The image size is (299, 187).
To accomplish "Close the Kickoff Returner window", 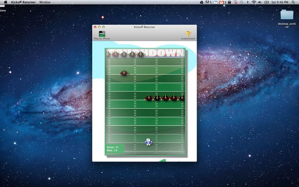I will click(x=95, y=27).
